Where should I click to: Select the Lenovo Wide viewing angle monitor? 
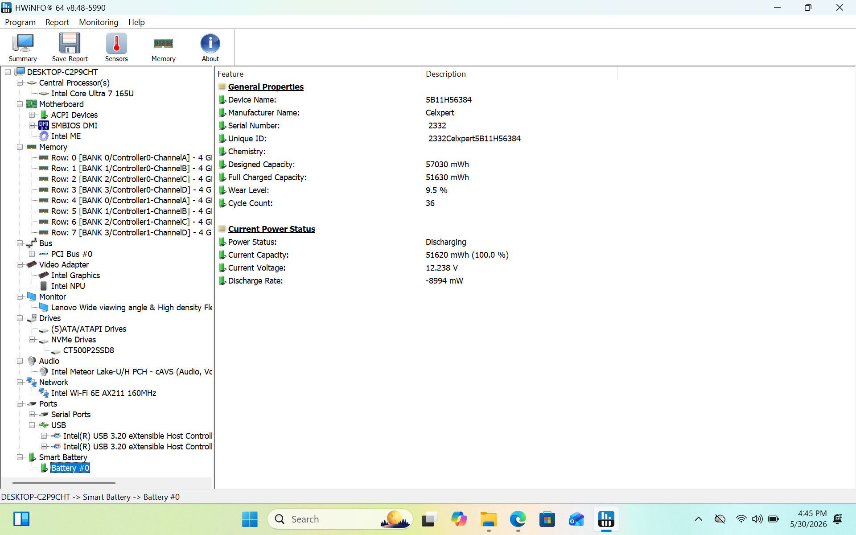[x=131, y=308]
